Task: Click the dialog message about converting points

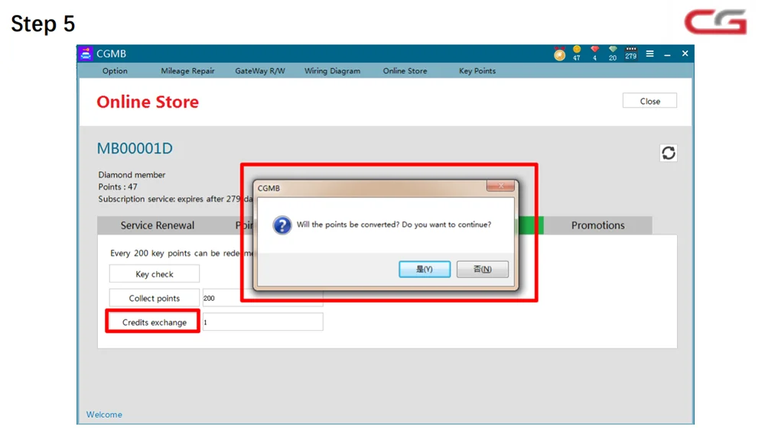Action: [x=394, y=225]
